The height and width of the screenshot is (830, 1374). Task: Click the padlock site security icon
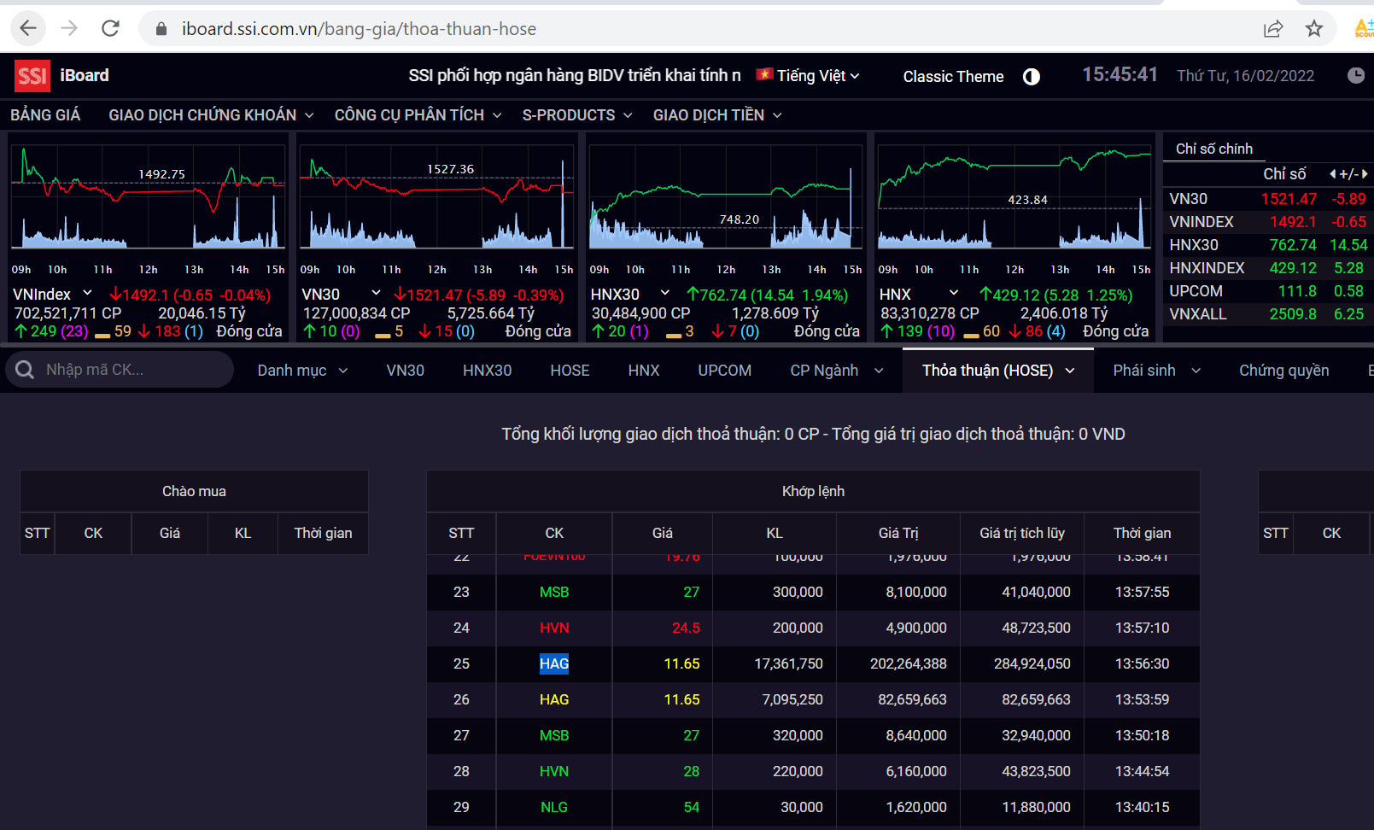coord(161,29)
